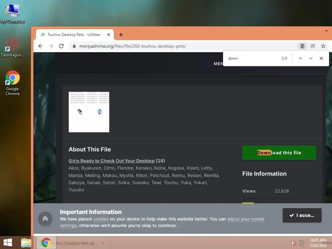Open the Touhou Desktop Pets.zip download item
332x249 pixels.
(x=73, y=243)
